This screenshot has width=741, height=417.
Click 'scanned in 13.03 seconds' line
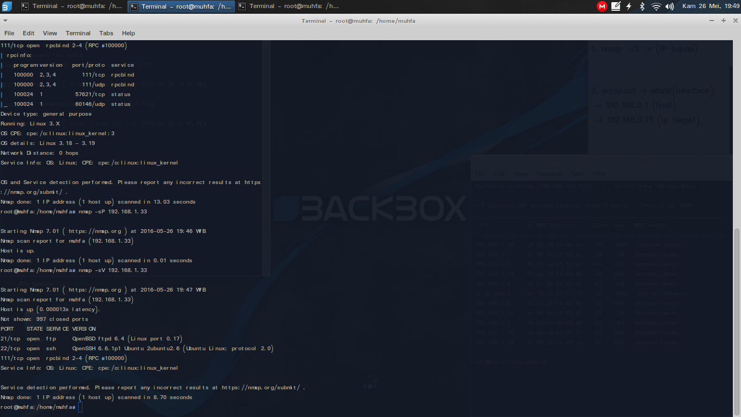[98, 202]
